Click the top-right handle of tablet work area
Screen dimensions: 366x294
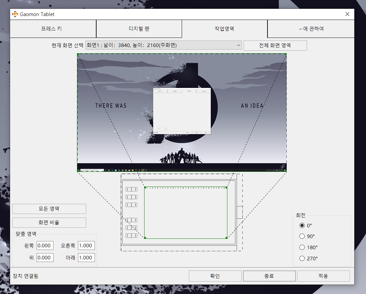click(226, 188)
